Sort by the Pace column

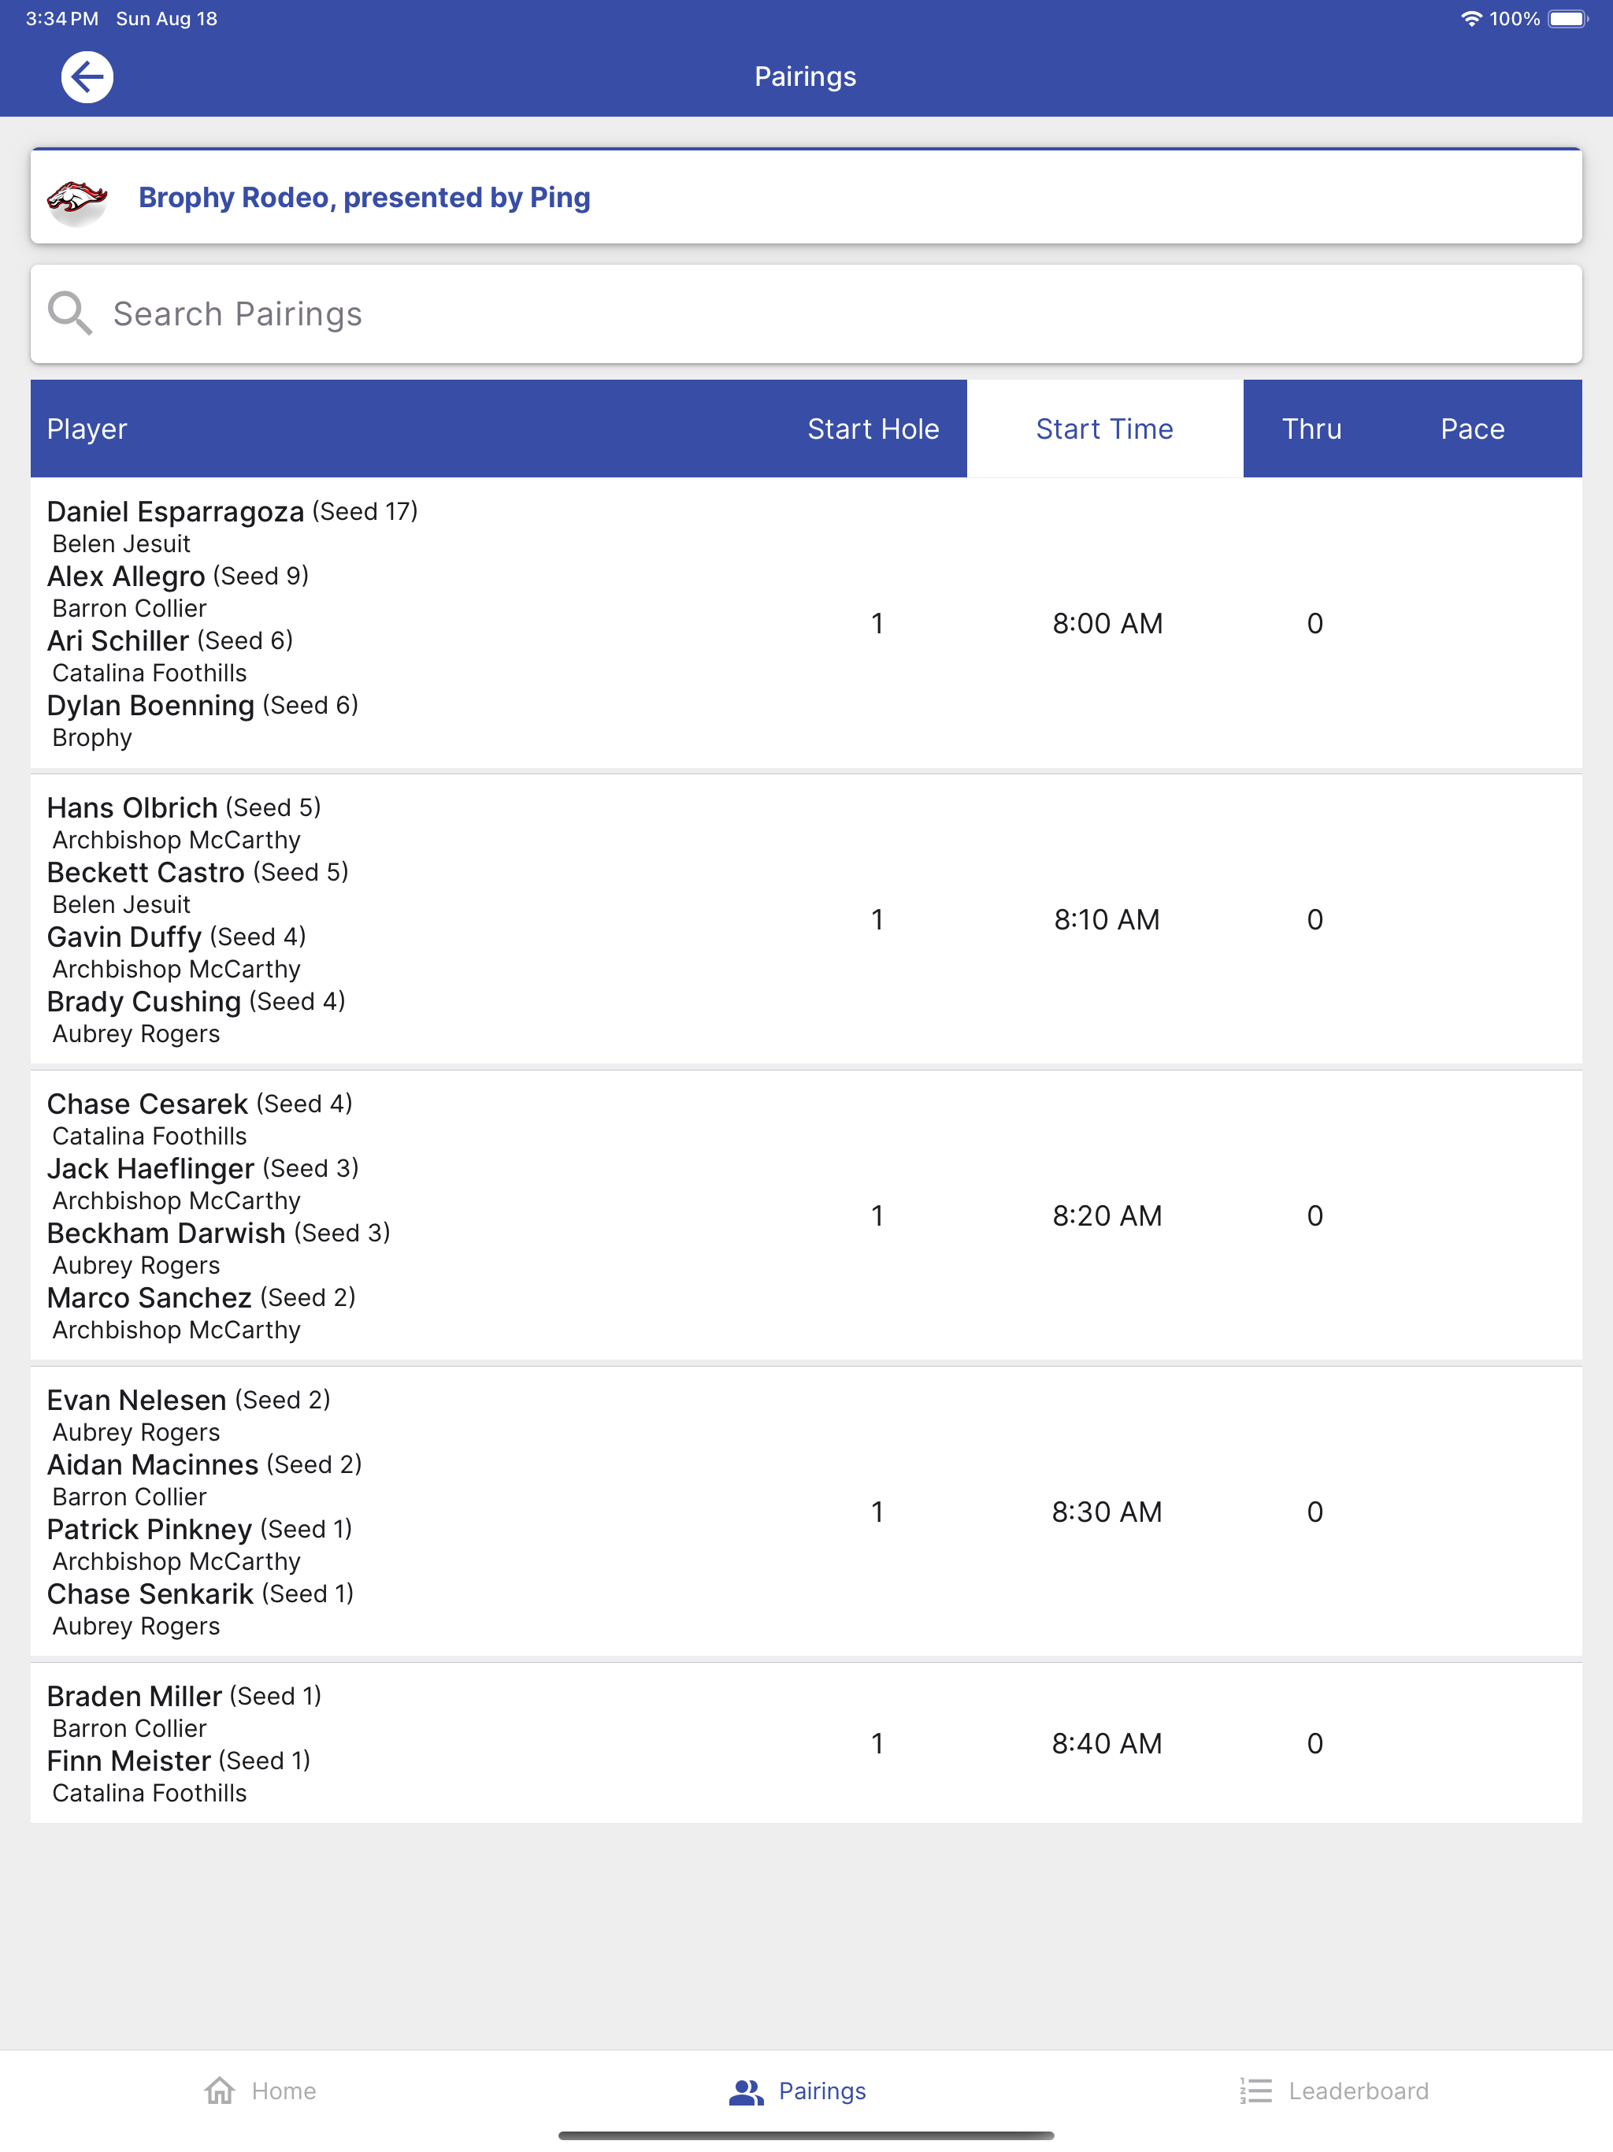click(x=1472, y=429)
